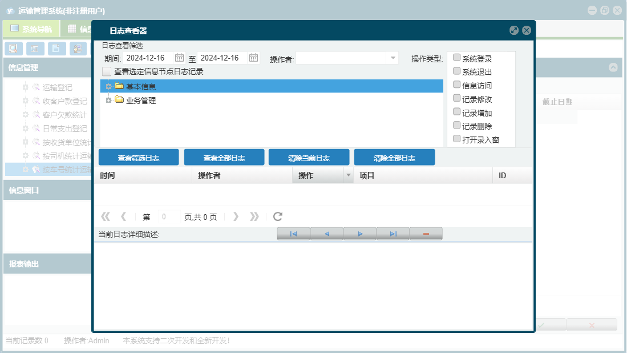Expand the 收客户款登记 node in sidebar
This screenshot has height=353, width=627.
[25, 101]
